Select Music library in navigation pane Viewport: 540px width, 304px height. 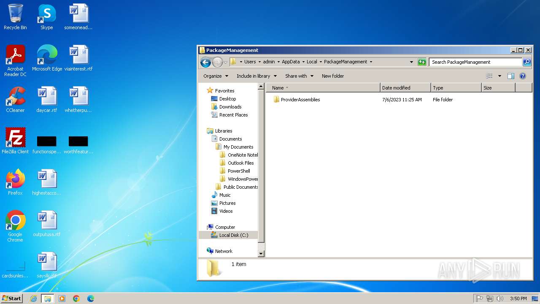click(221, 195)
